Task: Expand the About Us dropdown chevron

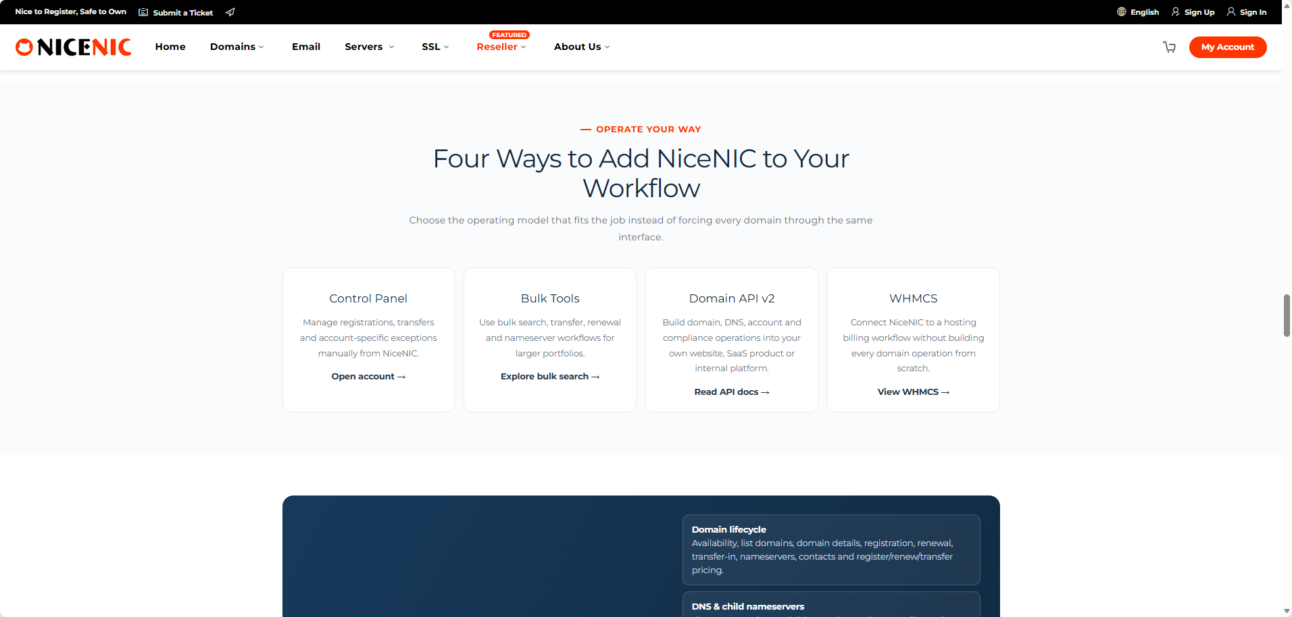Action: point(607,47)
